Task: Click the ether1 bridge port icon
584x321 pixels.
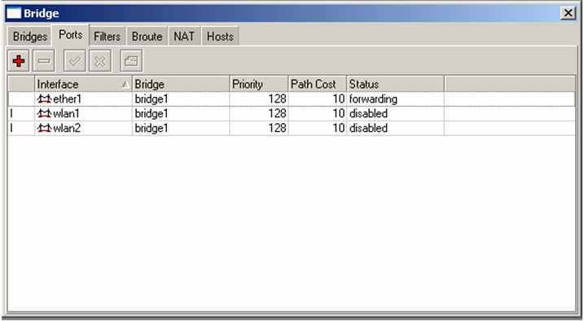Action: point(44,99)
